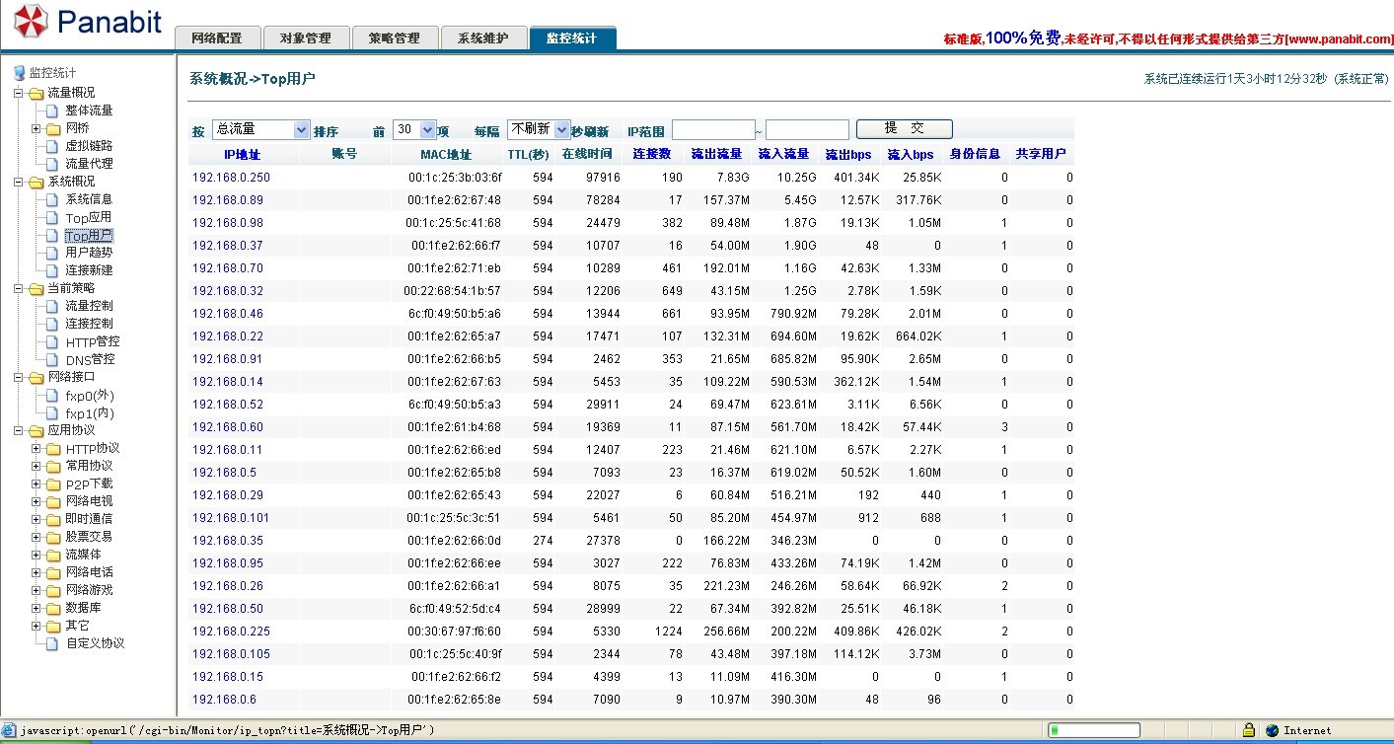
Task: Collapse the 当前策略 tree folder
Action: [19, 288]
